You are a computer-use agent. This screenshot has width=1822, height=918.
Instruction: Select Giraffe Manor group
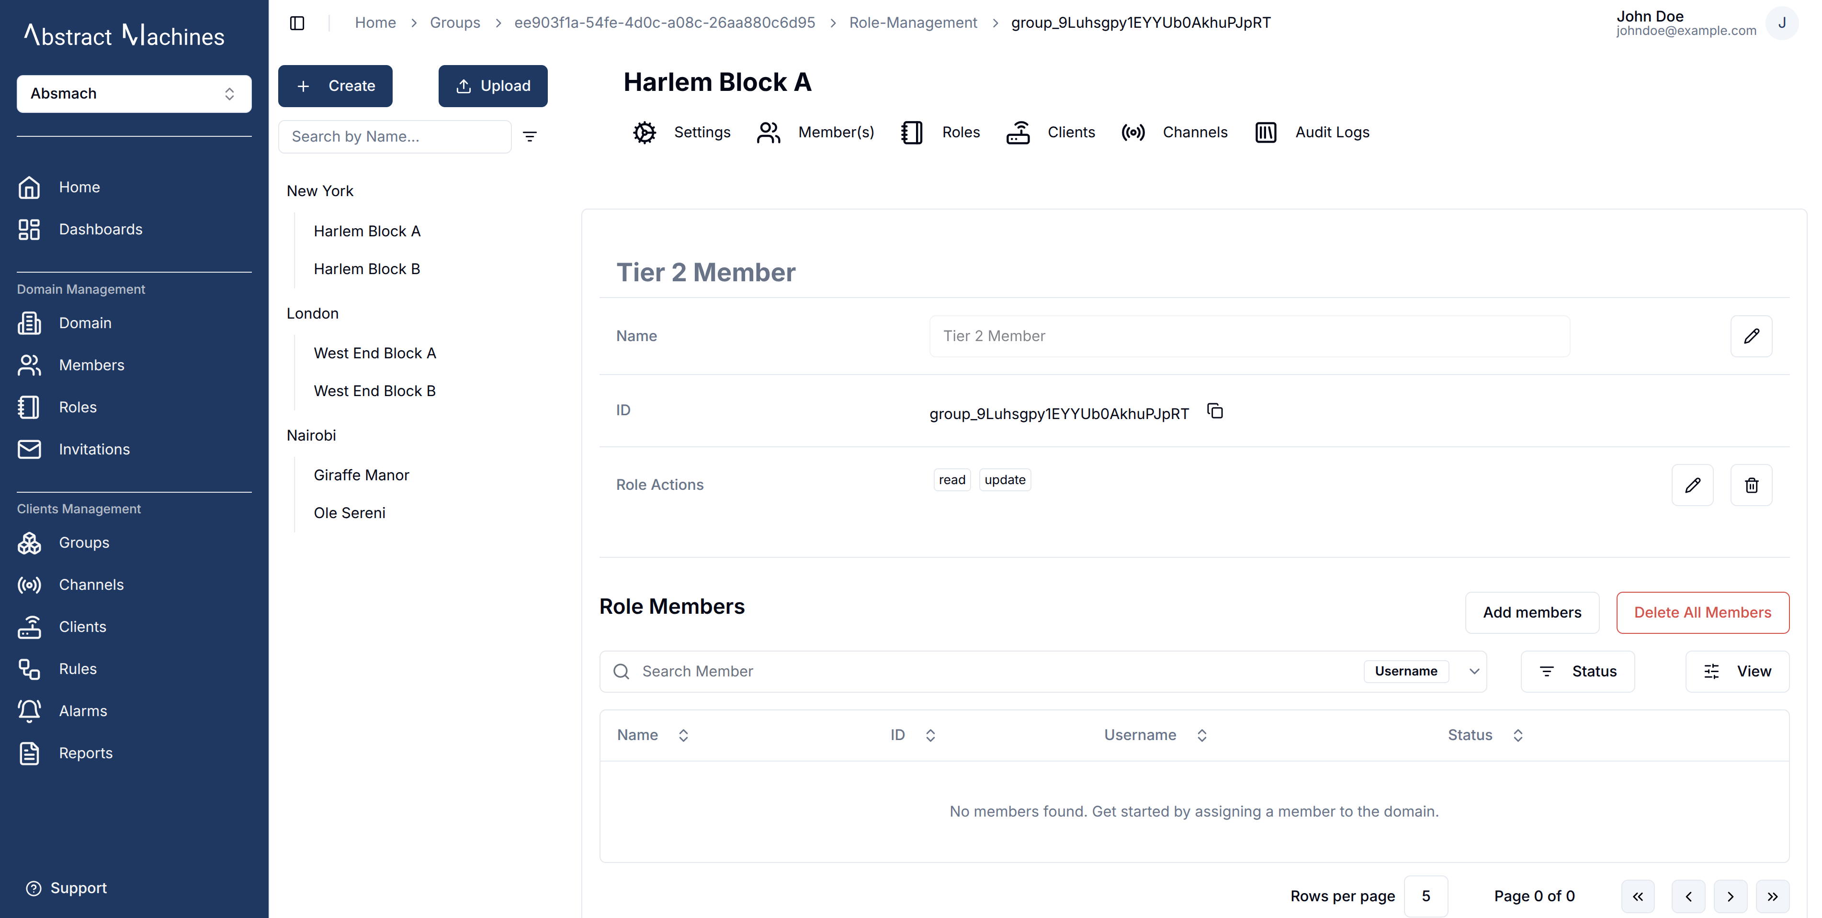pos(362,476)
